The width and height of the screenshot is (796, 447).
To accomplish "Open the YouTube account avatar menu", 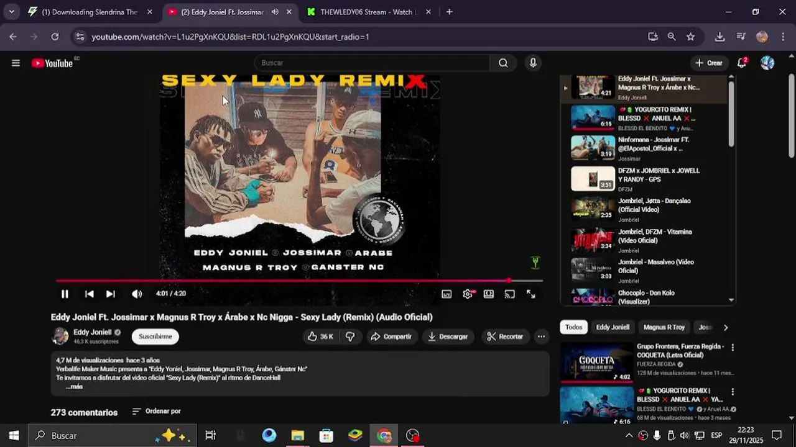I will 767,63.
